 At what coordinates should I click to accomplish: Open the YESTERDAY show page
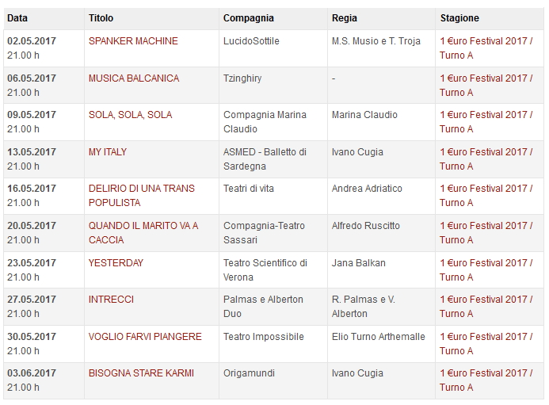(116, 263)
